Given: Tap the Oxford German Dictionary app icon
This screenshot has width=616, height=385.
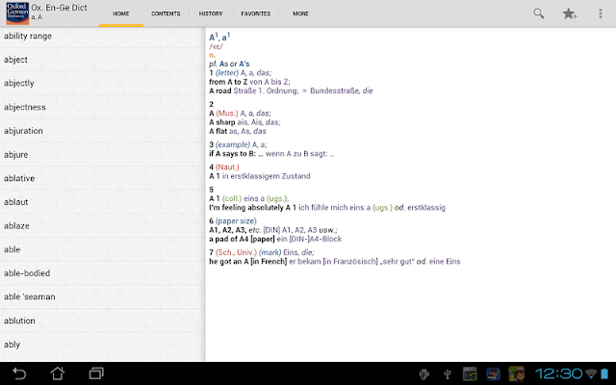Looking at the screenshot, I should 17,13.
